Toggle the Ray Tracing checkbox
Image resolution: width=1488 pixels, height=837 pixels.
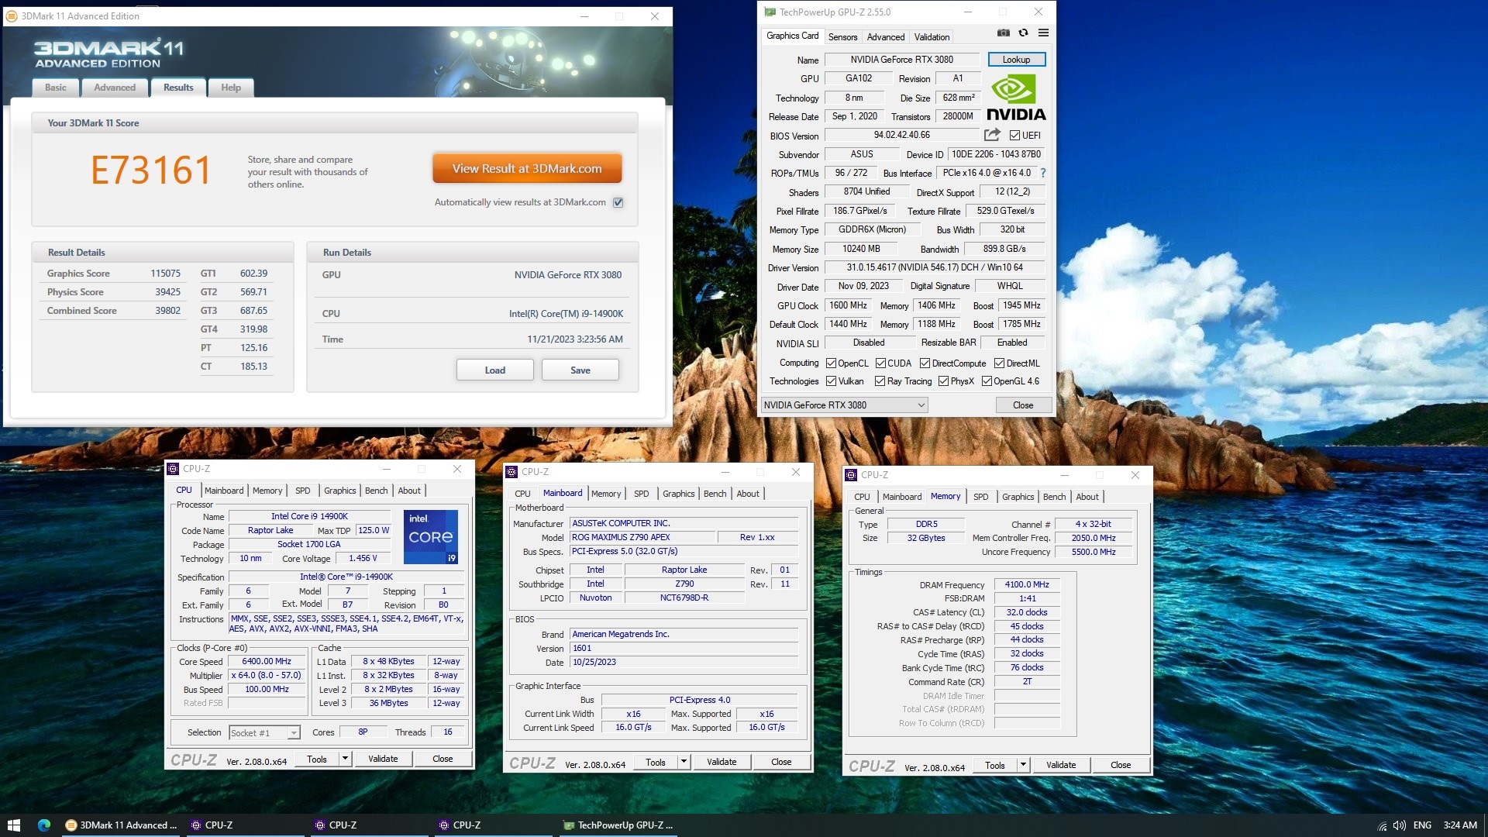880,381
